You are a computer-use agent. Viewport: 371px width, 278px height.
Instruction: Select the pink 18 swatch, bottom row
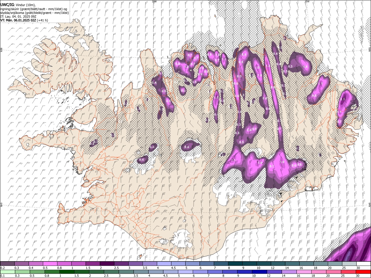[319, 272]
